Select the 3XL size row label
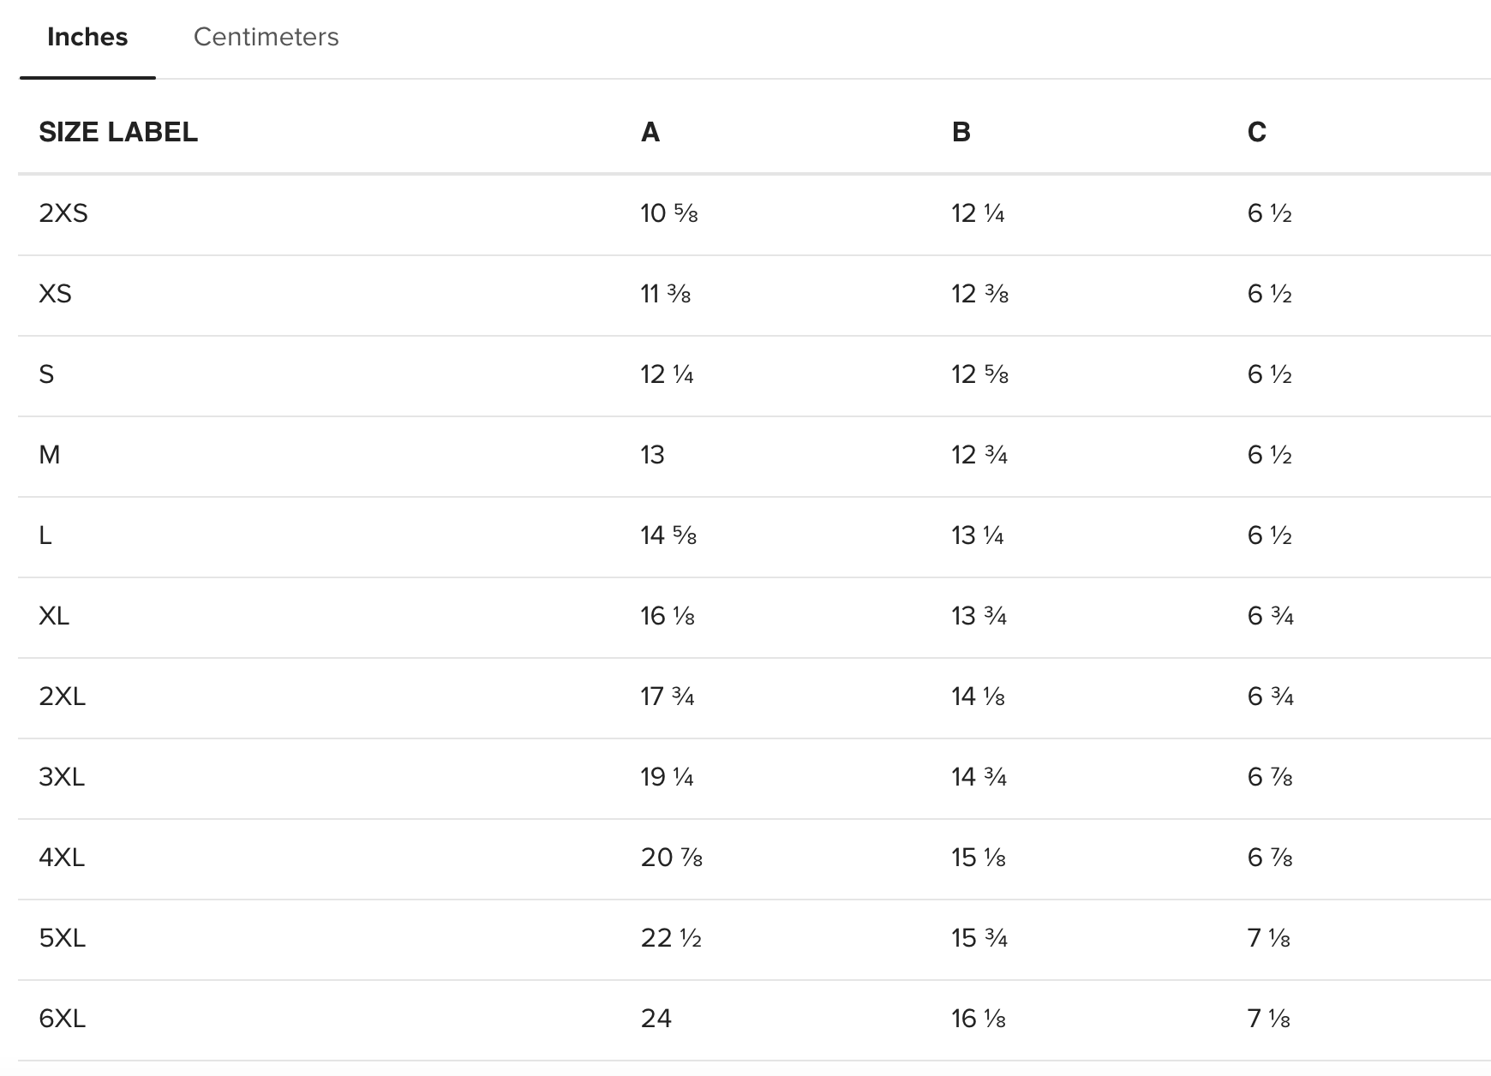Image resolution: width=1491 pixels, height=1076 pixels. tap(62, 776)
